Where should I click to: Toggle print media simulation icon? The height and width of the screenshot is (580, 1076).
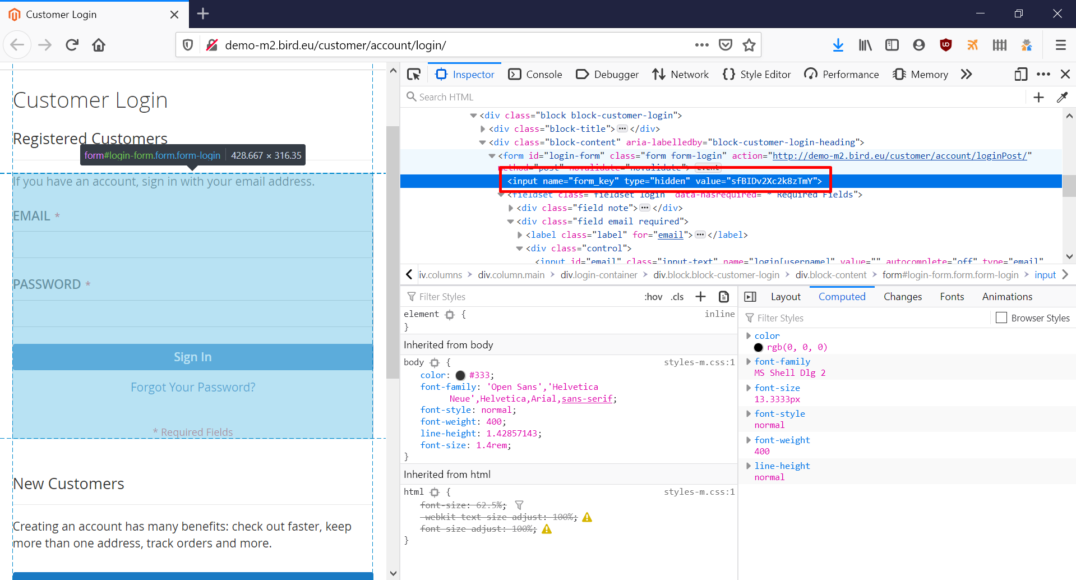(x=724, y=296)
